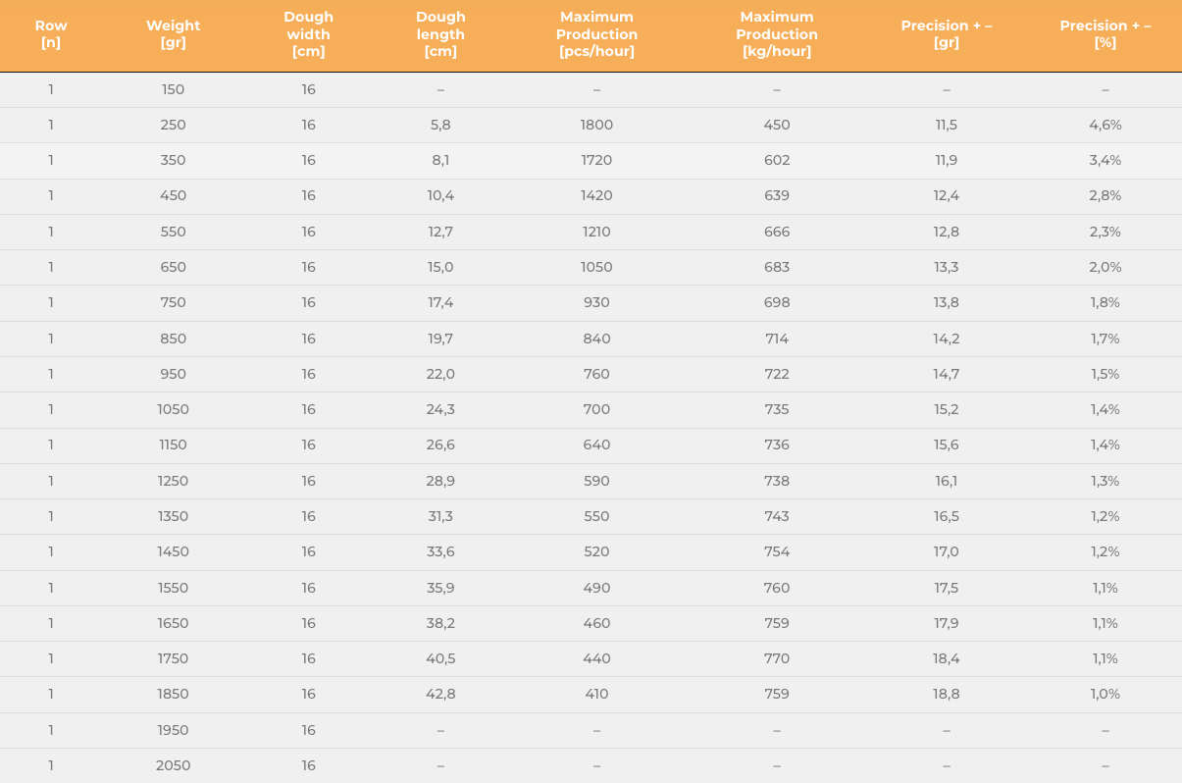Click the 2050 weight cell
This screenshot has width=1182, height=783.
173,765
